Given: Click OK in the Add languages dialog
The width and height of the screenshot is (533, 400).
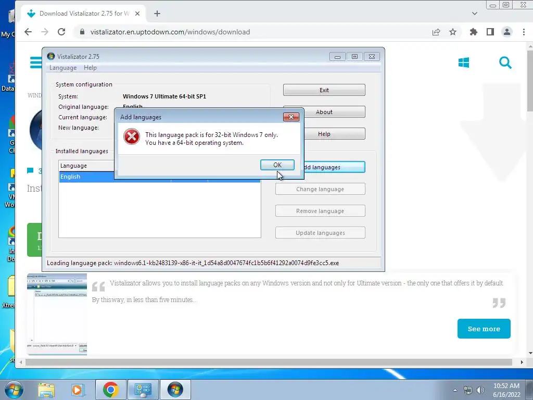Looking at the screenshot, I should tap(277, 165).
